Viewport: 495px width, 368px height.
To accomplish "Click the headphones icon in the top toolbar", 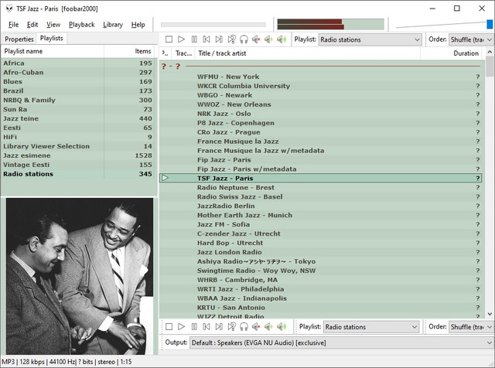I will pos(244,39).
